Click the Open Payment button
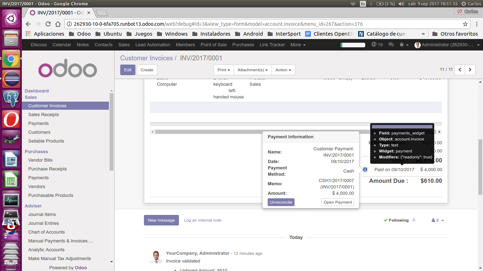Viewport: 483px width, 271px height. tap(338, 202)
